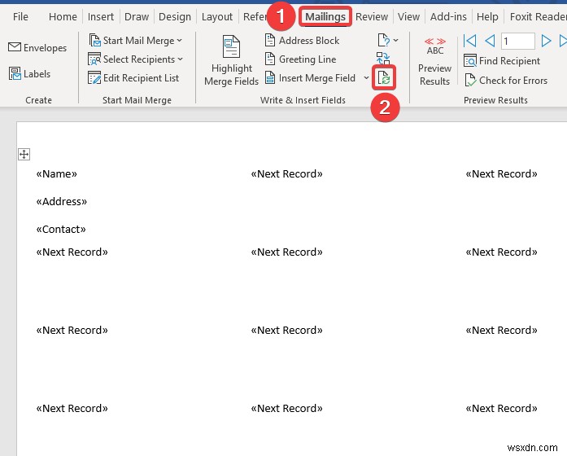Click the record number field
567x456 pixels.
518,41
